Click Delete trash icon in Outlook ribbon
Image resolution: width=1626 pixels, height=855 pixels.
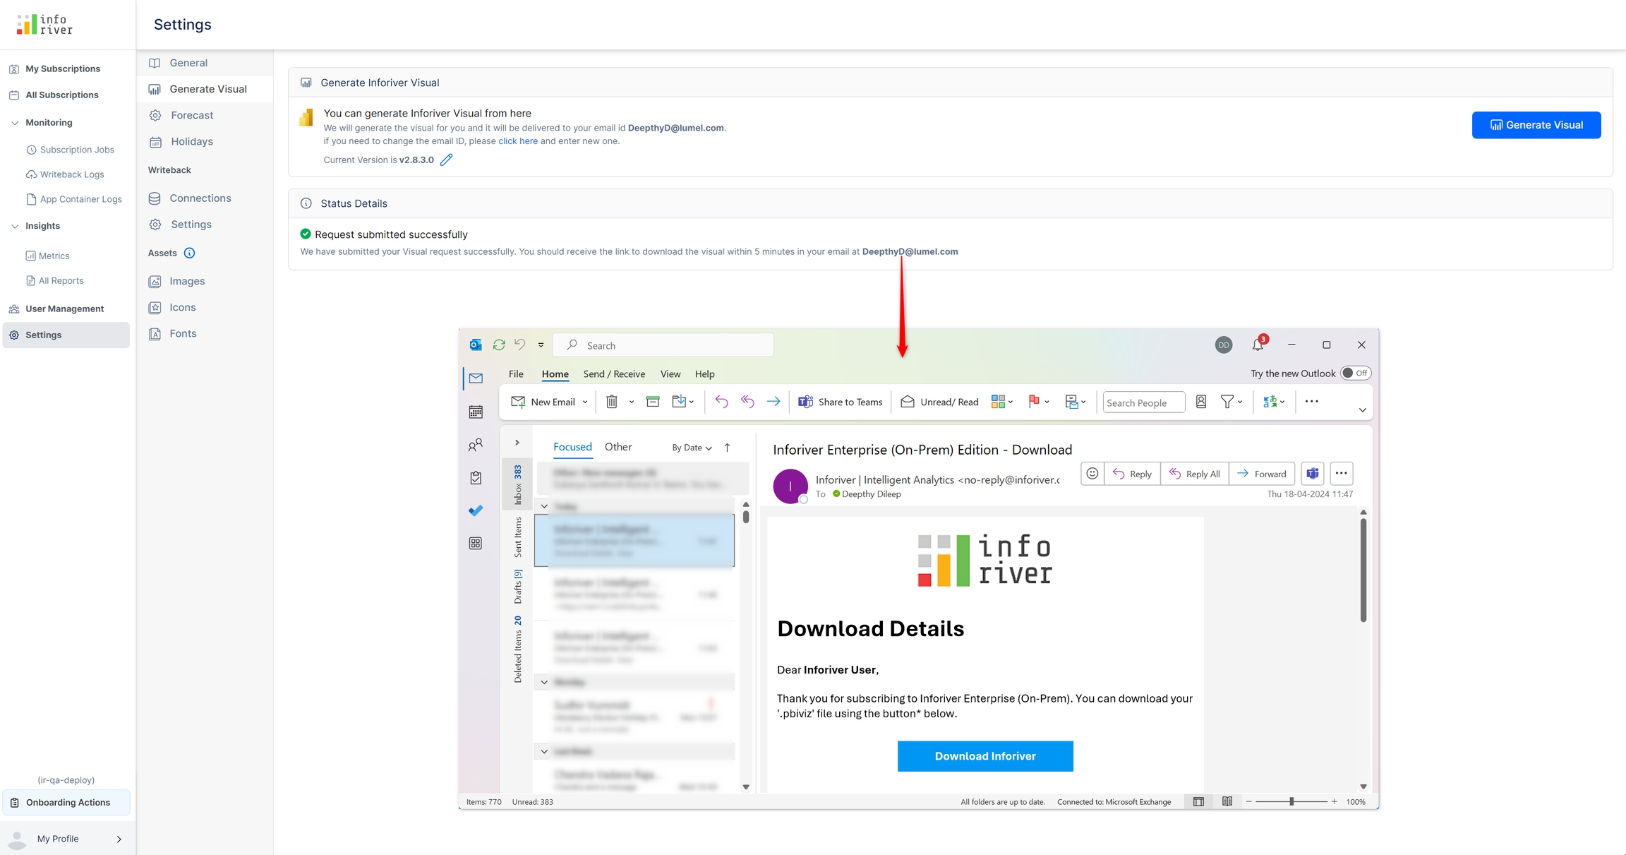pos(612,402)
